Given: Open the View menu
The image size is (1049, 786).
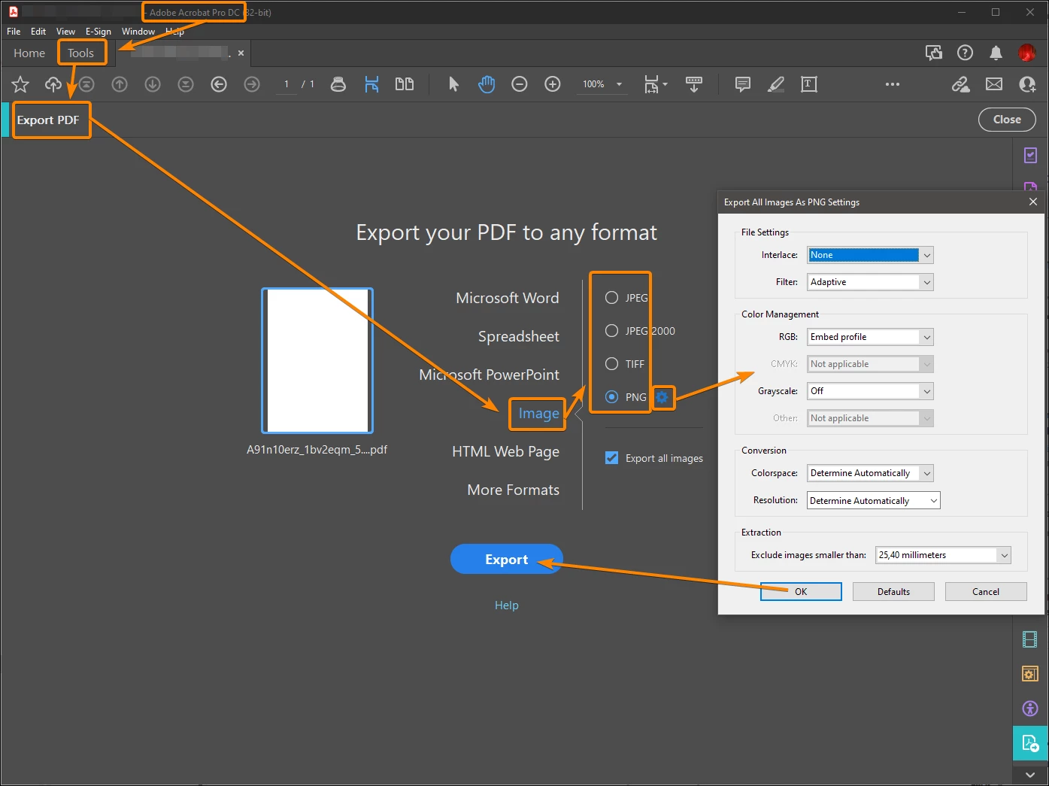Looking at the screenshot, I should click(65, 32).
